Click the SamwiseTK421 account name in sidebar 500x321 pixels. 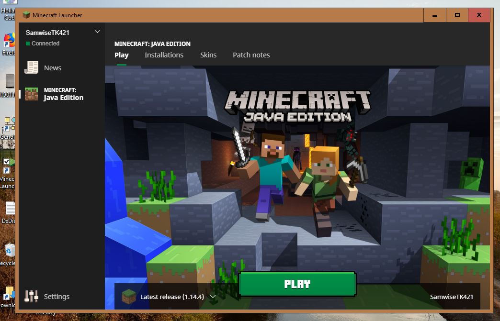click(x=47, y=33)
